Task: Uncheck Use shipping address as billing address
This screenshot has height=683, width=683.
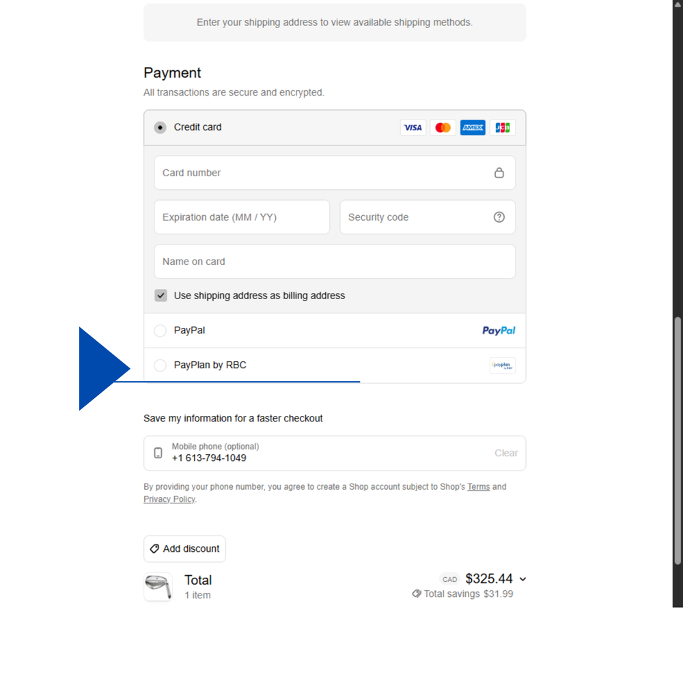Action: (x=161, y=295)
